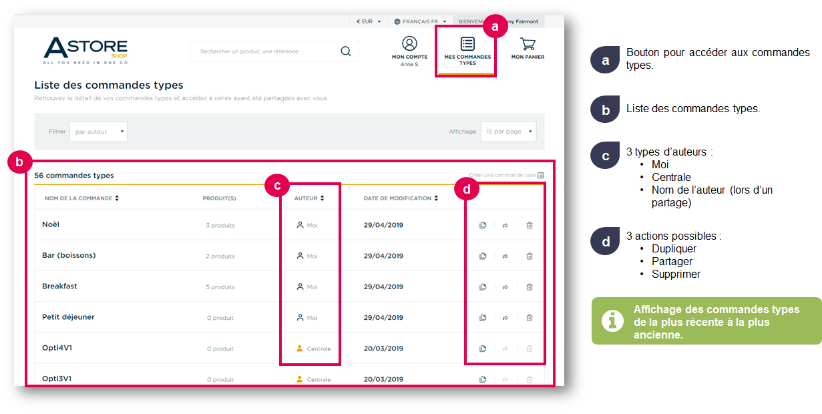This screenshot has height=414, width=822.
Task: Click 3 produits in Noël row
Action: pyautogui.click(x=220, y=226)
